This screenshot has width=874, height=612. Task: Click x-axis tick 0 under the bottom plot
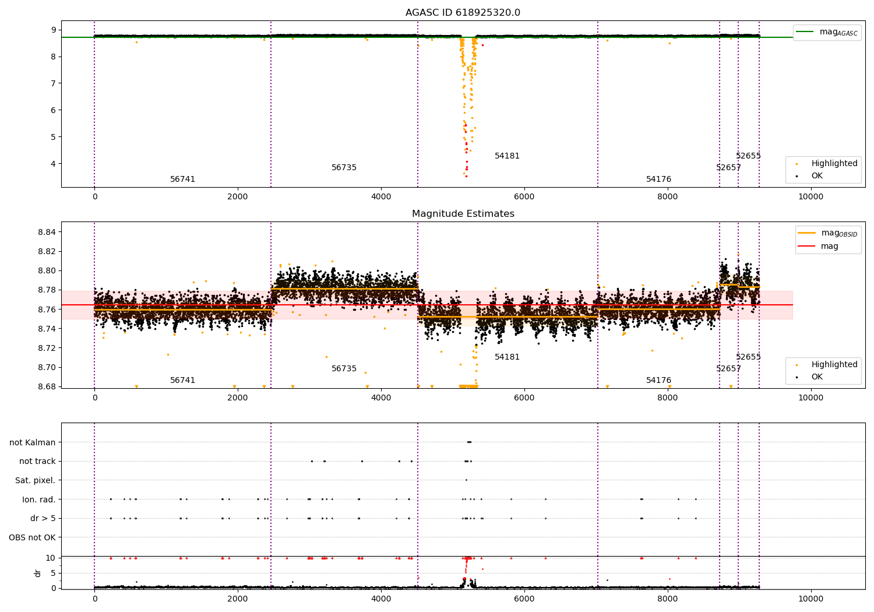click(94, 599)
